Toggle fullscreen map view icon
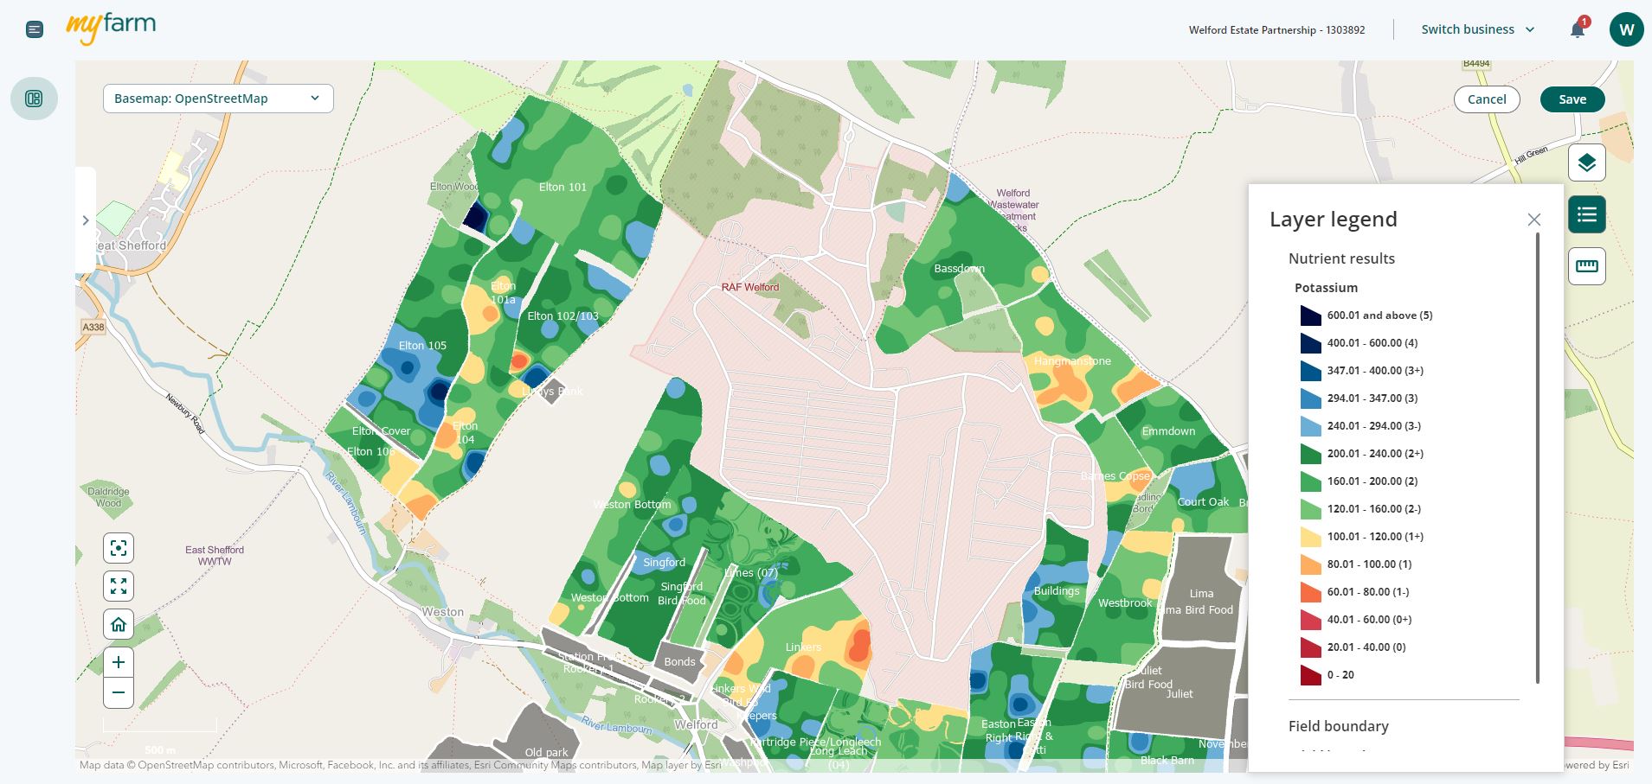The image size is (1652, 784). coord(119,586)
